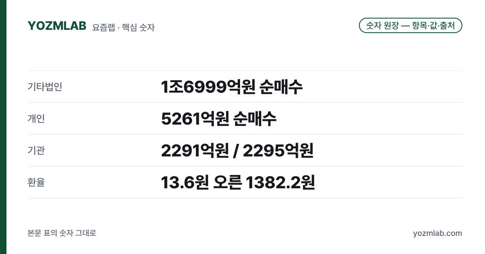Select the 개인 row label

point(36,119)
